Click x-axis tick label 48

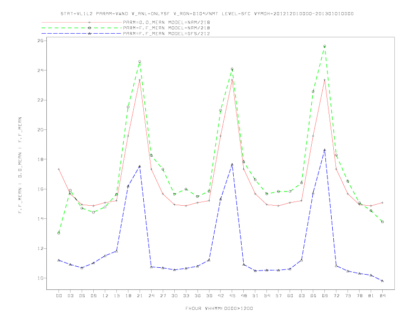click(x=244, y=296)
